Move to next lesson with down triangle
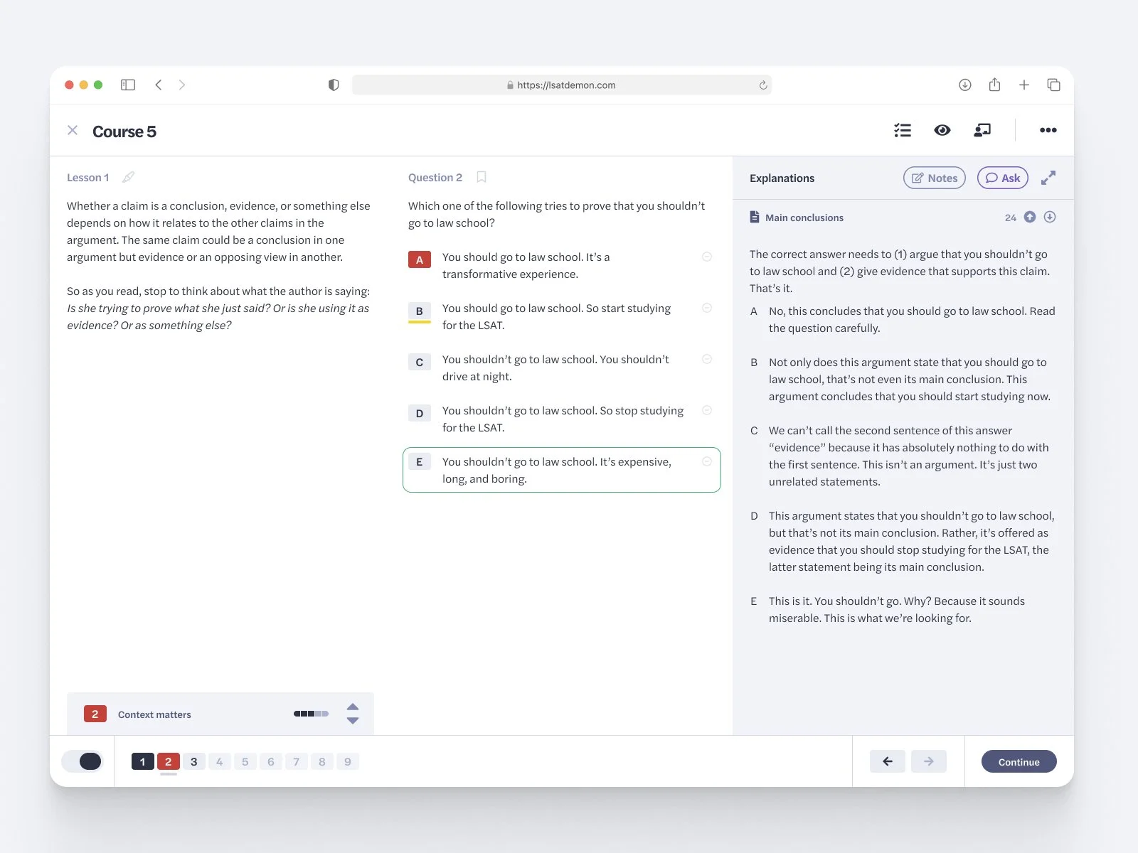1138x853 pixels. [x=353, y=721]
